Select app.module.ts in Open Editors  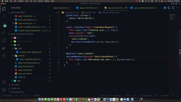25,16
